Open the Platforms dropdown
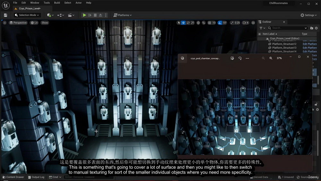 pos(123,15)
